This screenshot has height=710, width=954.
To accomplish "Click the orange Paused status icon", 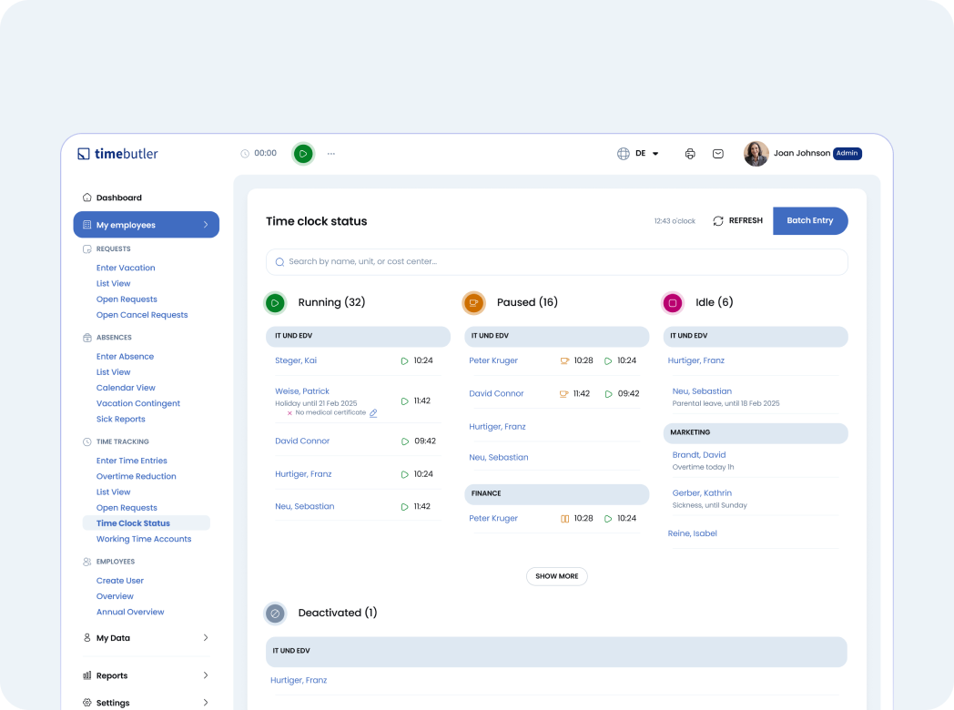I will click(x=473, y=303).
